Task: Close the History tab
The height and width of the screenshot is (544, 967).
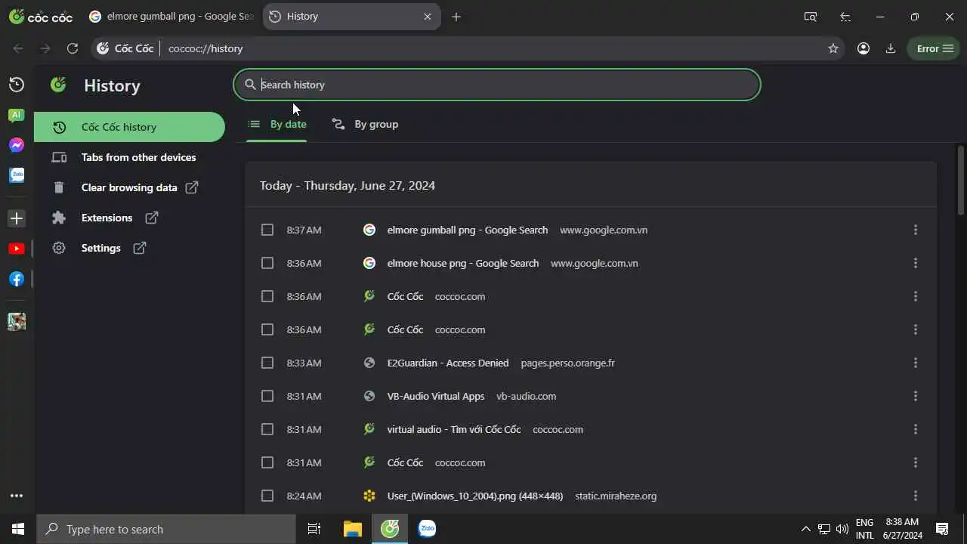Action: pyautogui.click(x=428, y=17)
